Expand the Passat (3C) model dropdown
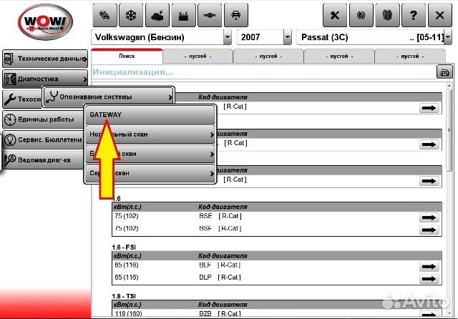This screenshot has height=319, width=458. (x=449, y=36)
